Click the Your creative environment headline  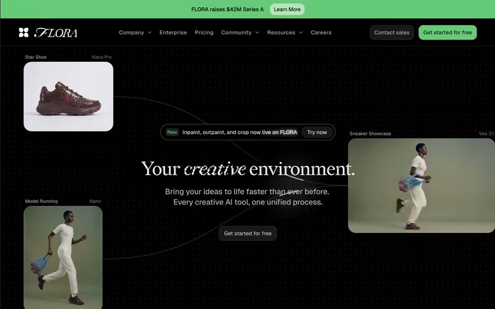point(248,168)
